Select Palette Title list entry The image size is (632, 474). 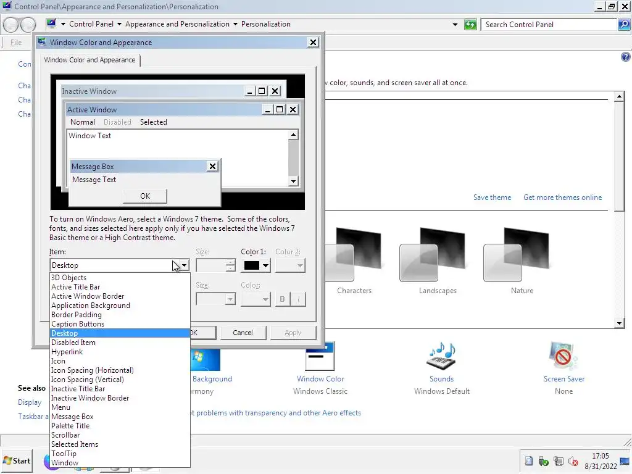tap(120, 426)
